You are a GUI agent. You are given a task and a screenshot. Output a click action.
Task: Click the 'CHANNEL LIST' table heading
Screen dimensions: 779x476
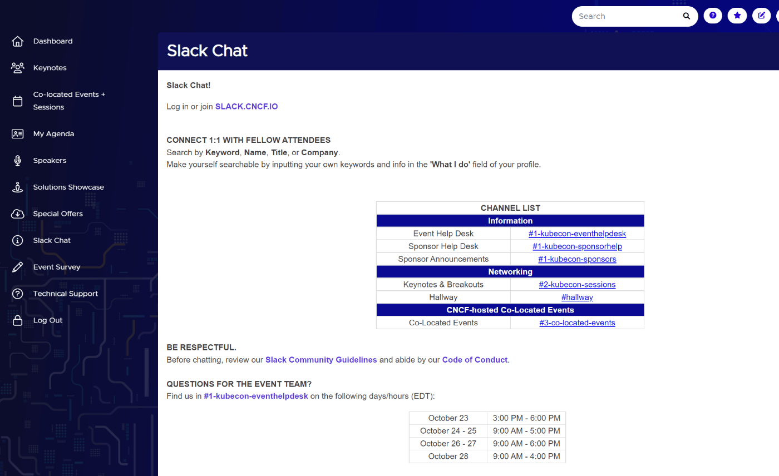click(510, 208)
